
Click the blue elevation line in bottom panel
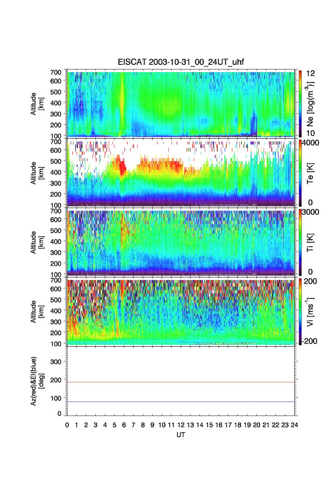(x=181, y=402)
